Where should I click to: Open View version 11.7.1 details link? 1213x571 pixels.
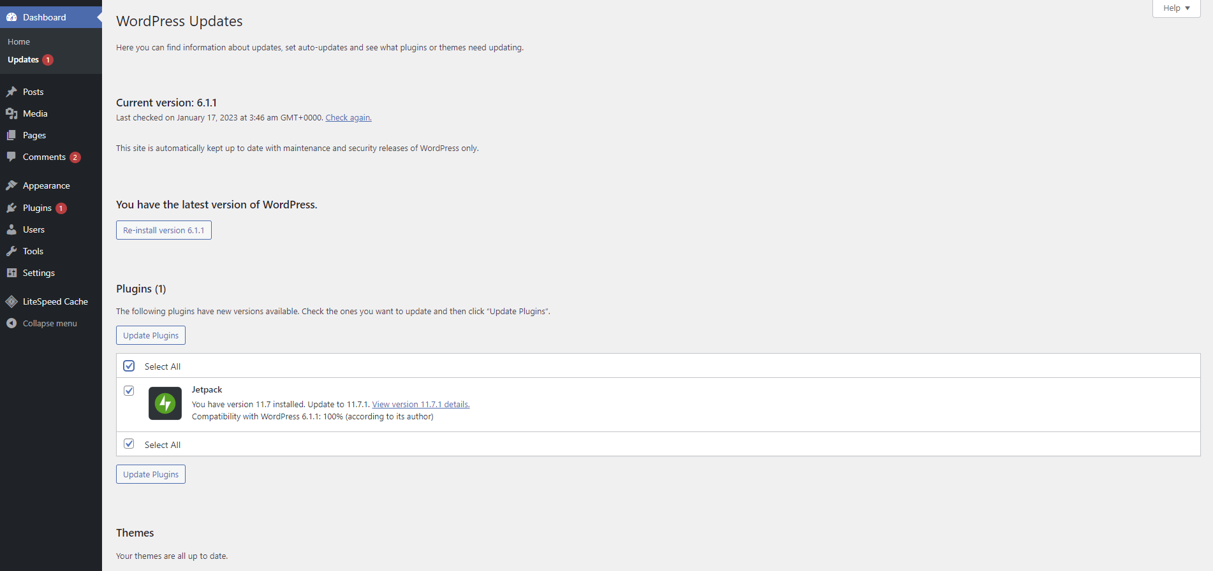[x=421, y=404]
